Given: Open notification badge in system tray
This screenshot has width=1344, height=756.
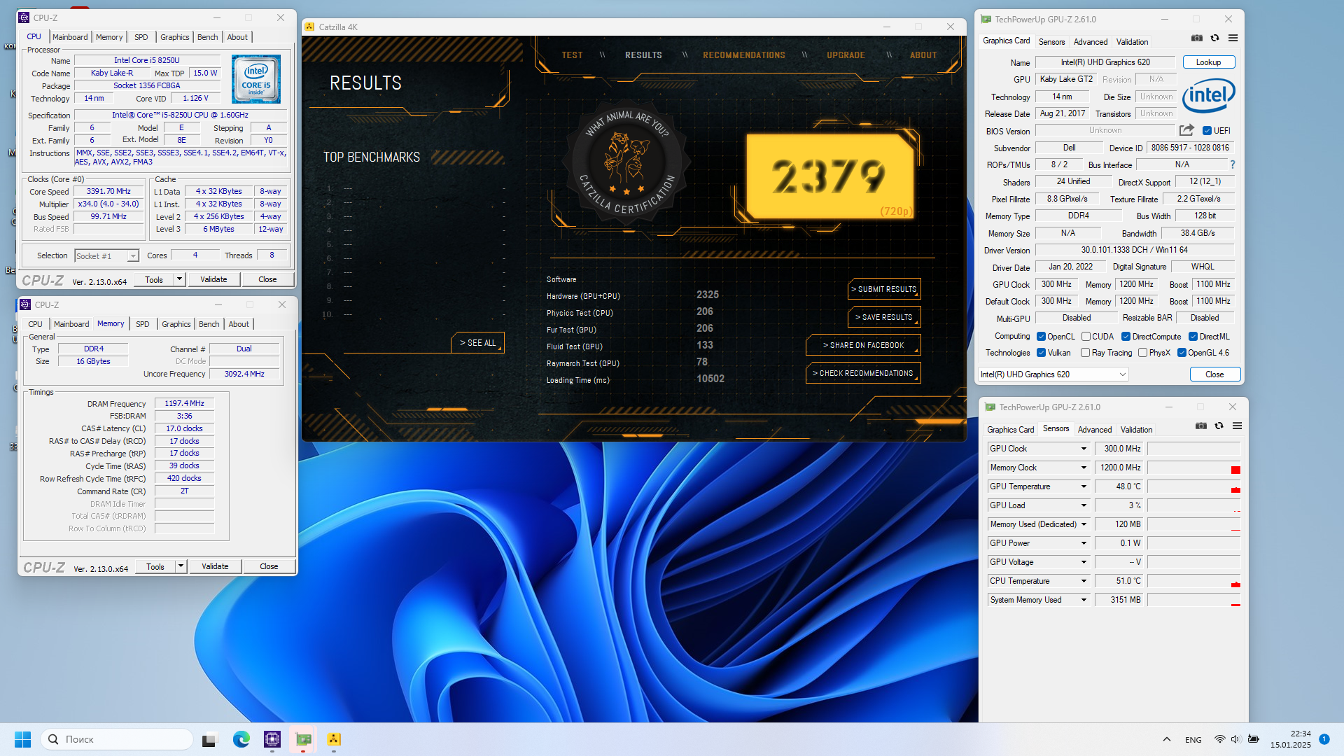Looking at the screenshot, I should tap(1324, 739).
